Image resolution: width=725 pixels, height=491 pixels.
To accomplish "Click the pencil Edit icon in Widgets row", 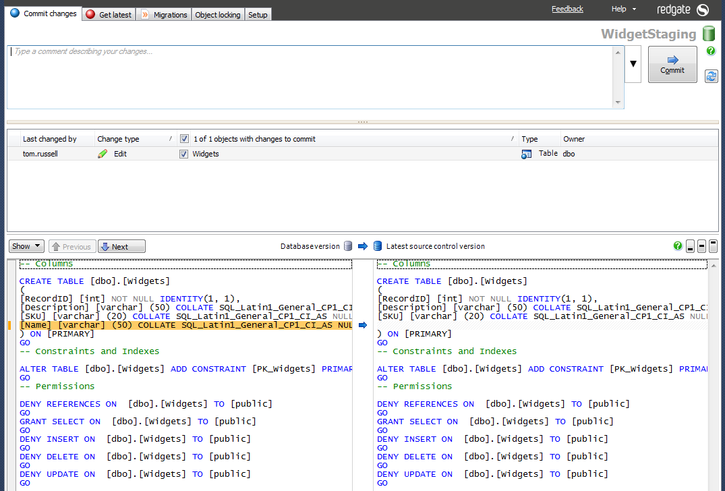I will (103, 154).
